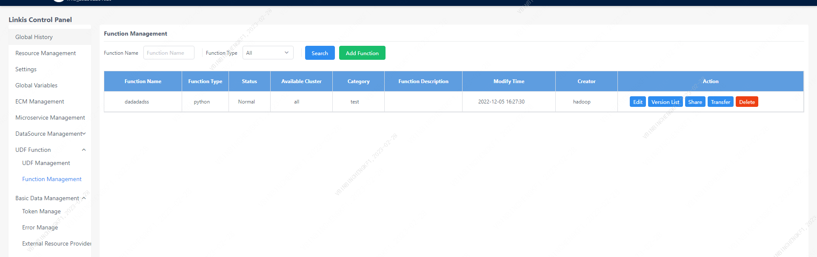Open the Function Type dropdown

point(268,53)
